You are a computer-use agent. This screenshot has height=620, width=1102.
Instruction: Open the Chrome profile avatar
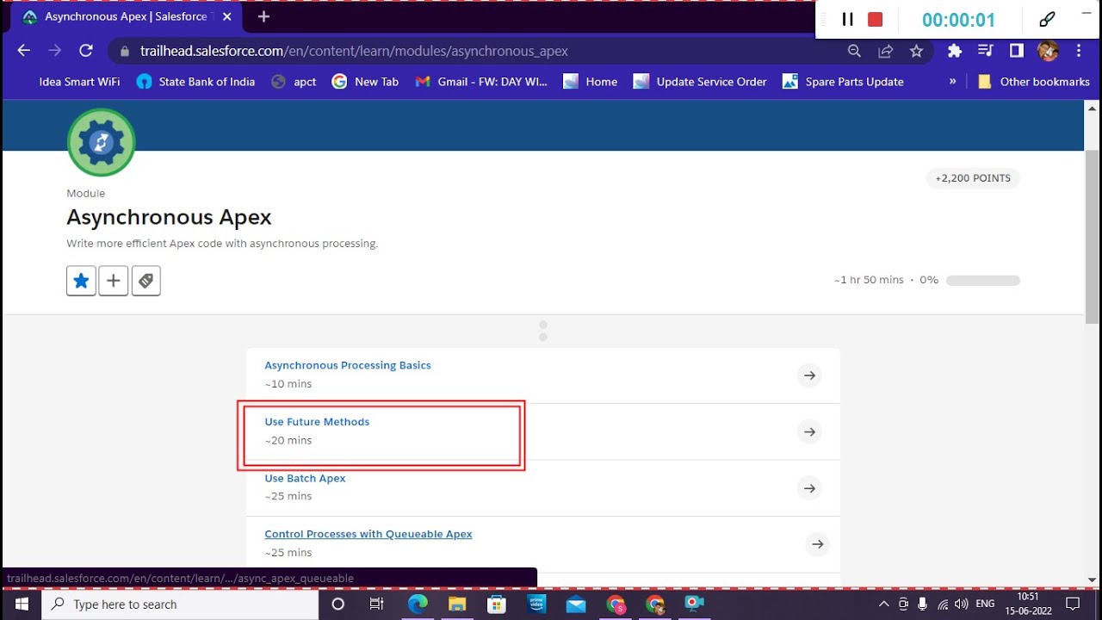point(1048,51)
